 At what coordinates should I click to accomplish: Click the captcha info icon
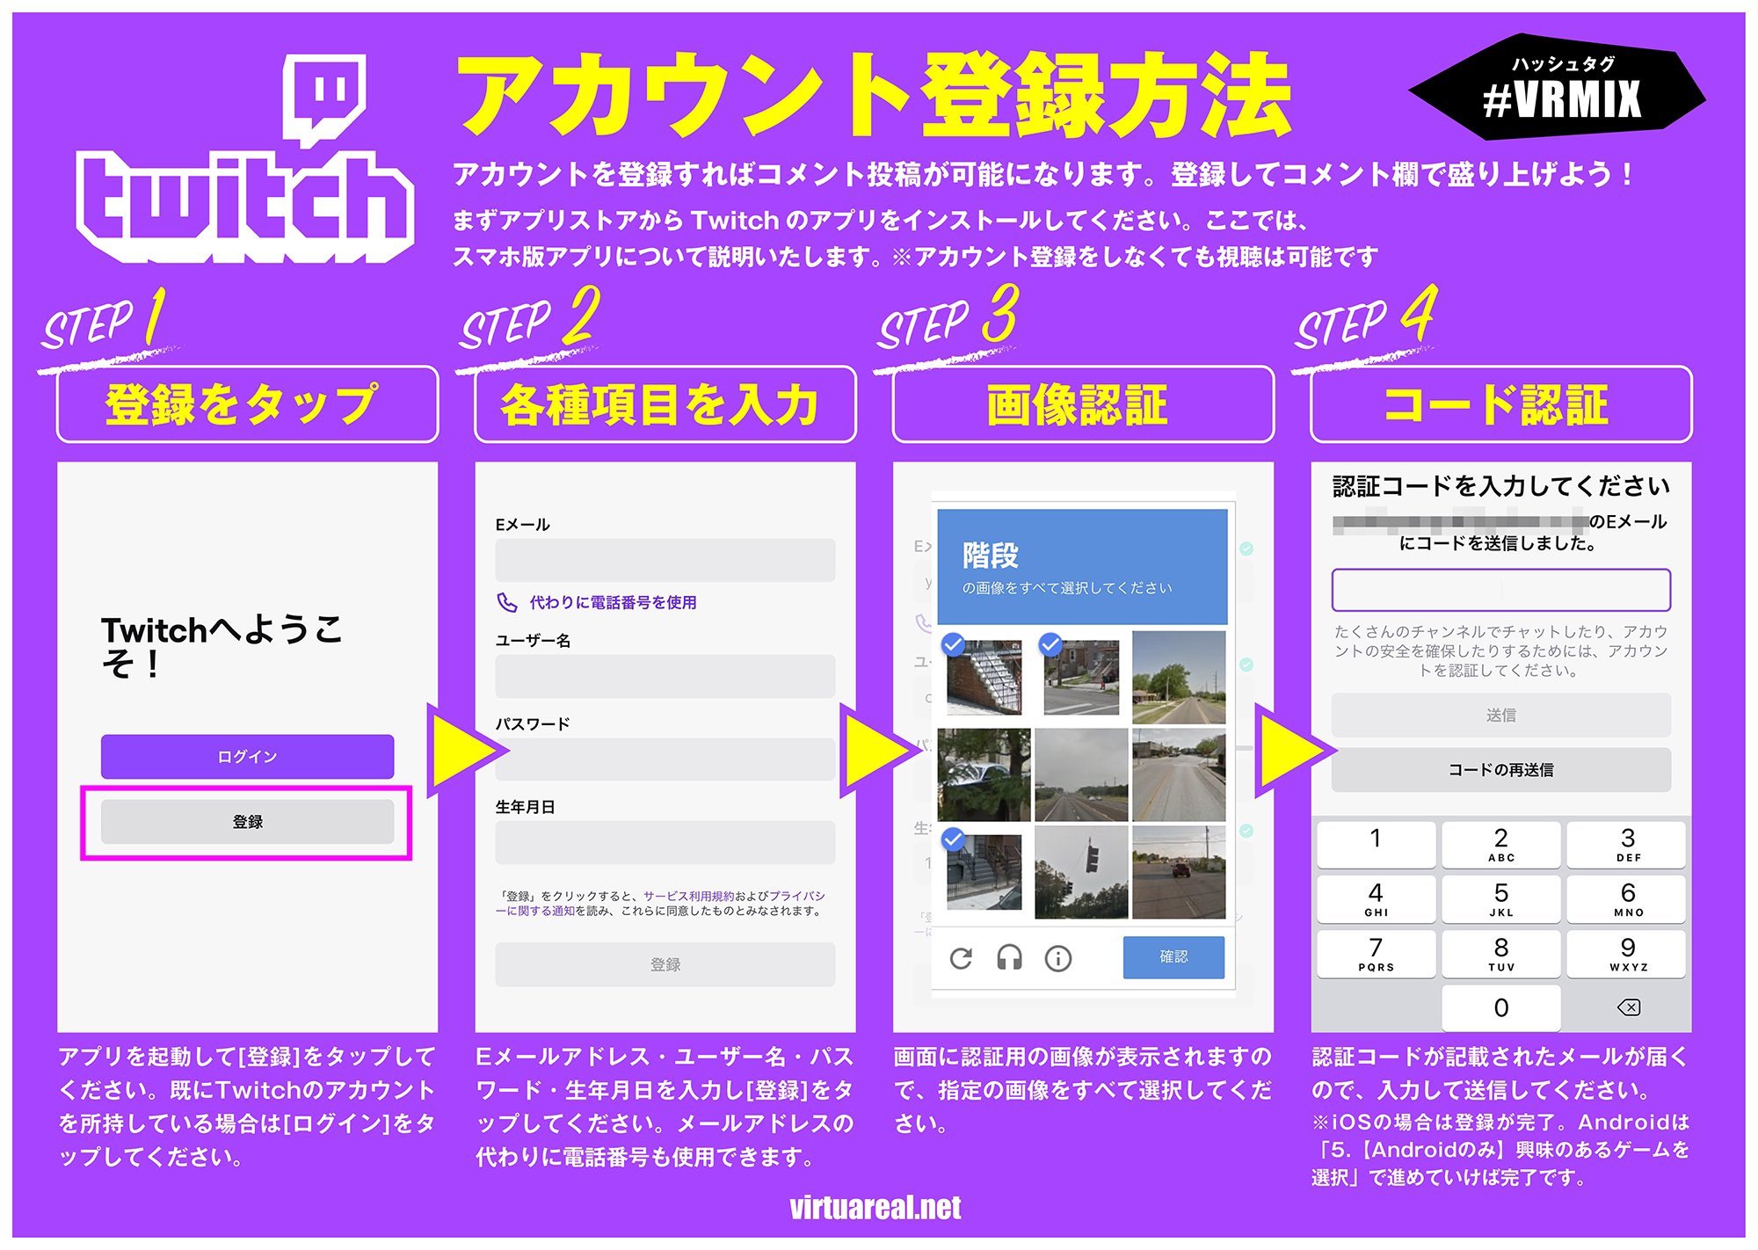[1057, 958]
